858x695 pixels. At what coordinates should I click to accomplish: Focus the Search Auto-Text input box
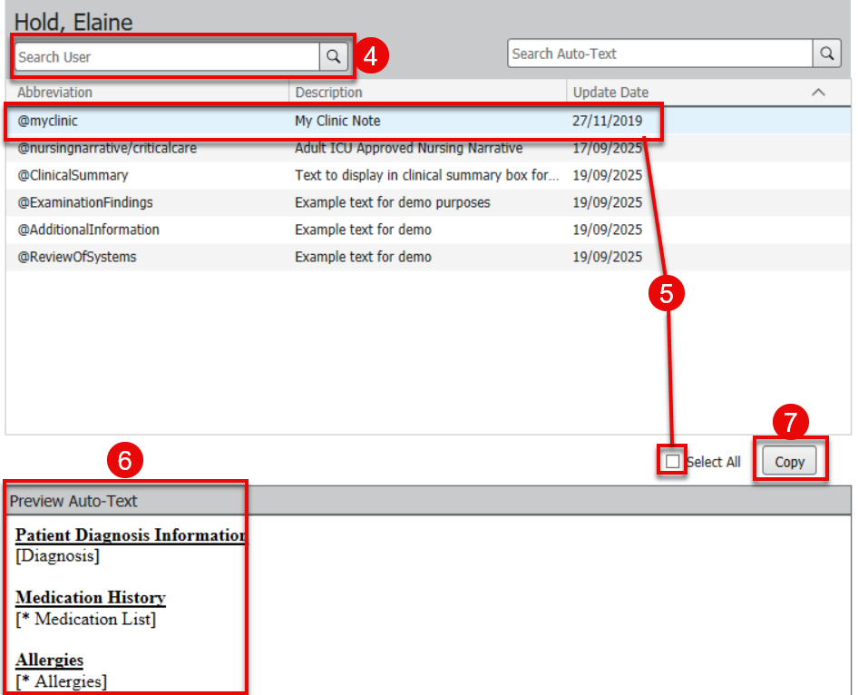pos(659,54)
